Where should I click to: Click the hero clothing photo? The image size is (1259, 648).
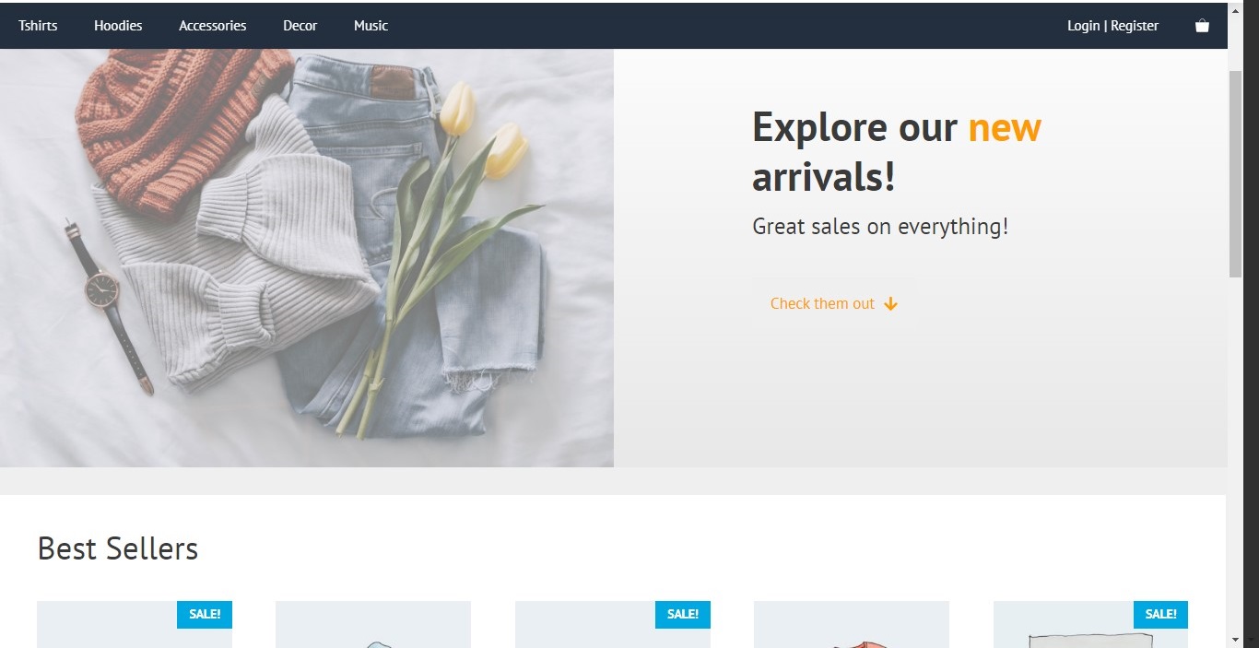307,258
